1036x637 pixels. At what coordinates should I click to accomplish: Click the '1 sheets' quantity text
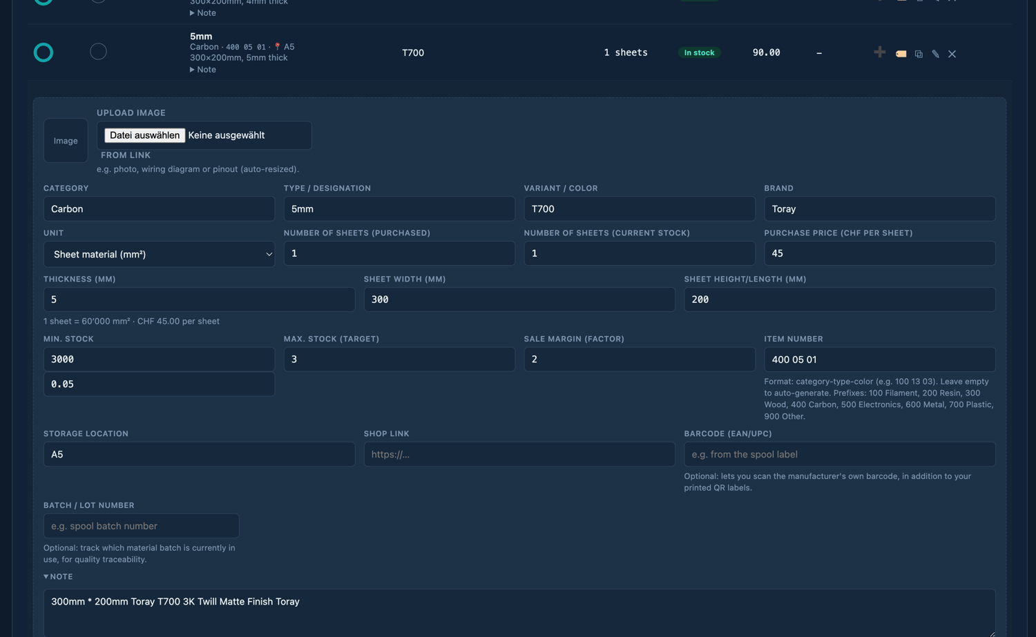[626, 52]
